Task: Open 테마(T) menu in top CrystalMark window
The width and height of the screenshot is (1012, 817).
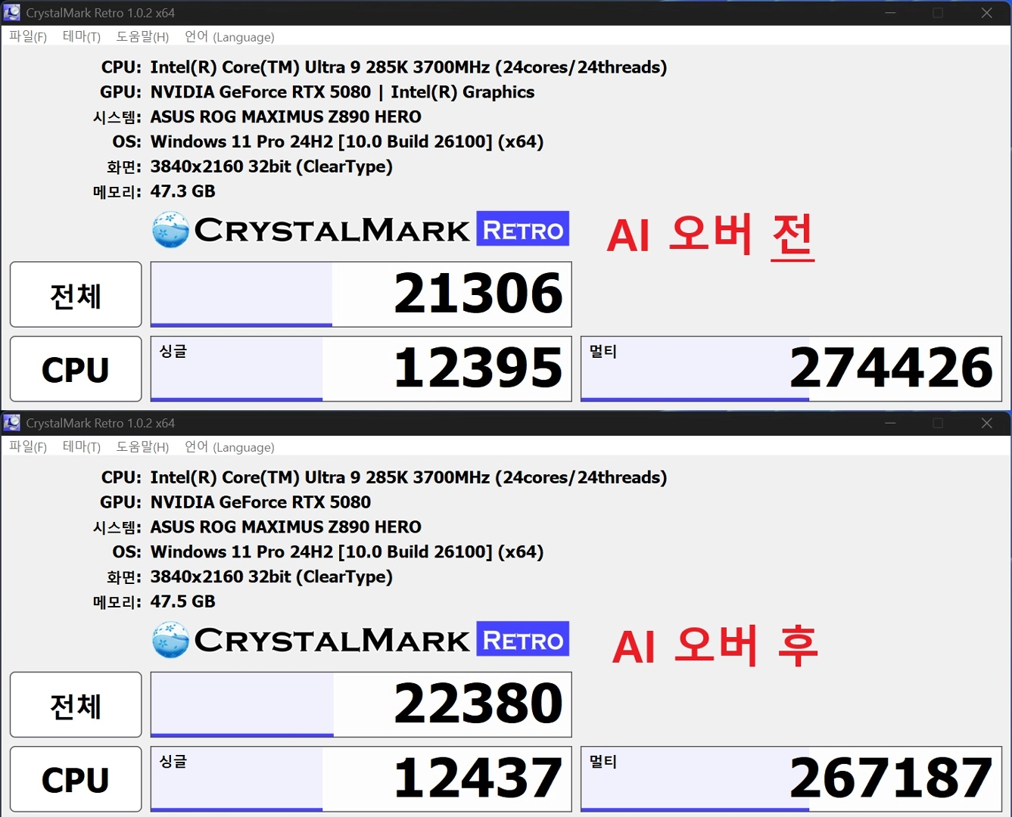Action: pos(82,37)
